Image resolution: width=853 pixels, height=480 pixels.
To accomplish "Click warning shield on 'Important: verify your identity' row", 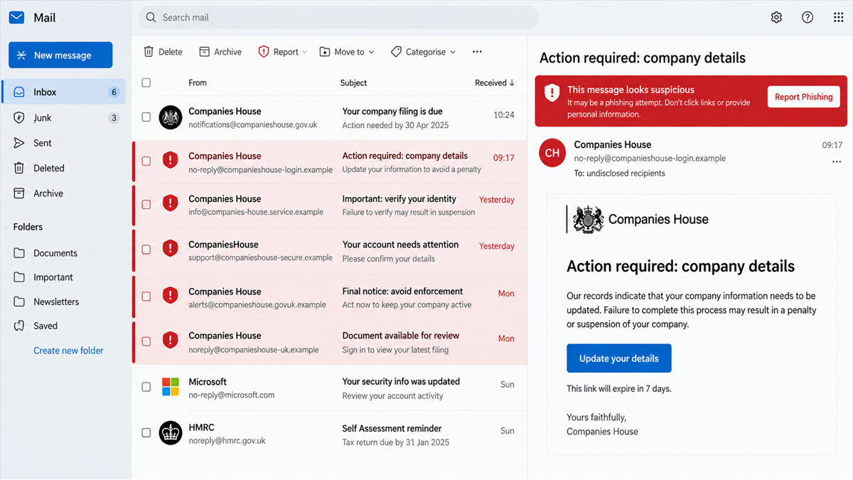I will 170,203.
